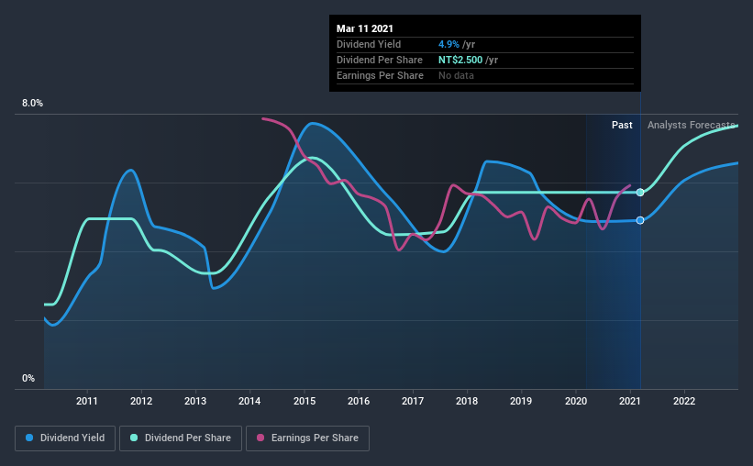
Task: Click the Dividend Per Share tooltip row label
Action: click(x=380, y=60)
